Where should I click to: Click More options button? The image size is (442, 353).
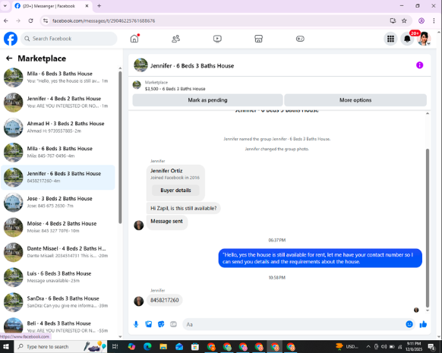pos(355,100)
